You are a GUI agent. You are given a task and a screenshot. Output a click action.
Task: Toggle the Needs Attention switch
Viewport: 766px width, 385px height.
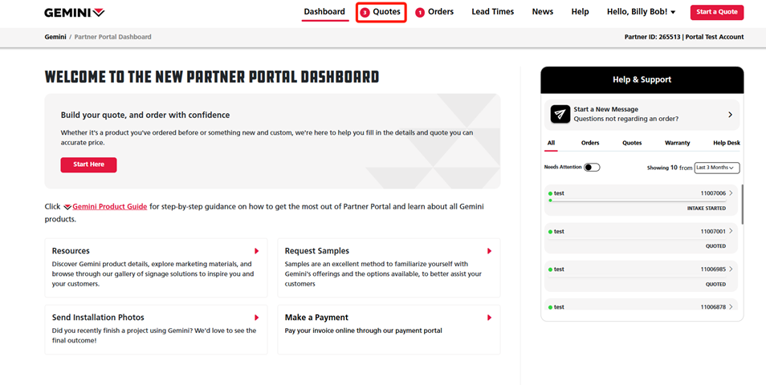pos(592,168)
